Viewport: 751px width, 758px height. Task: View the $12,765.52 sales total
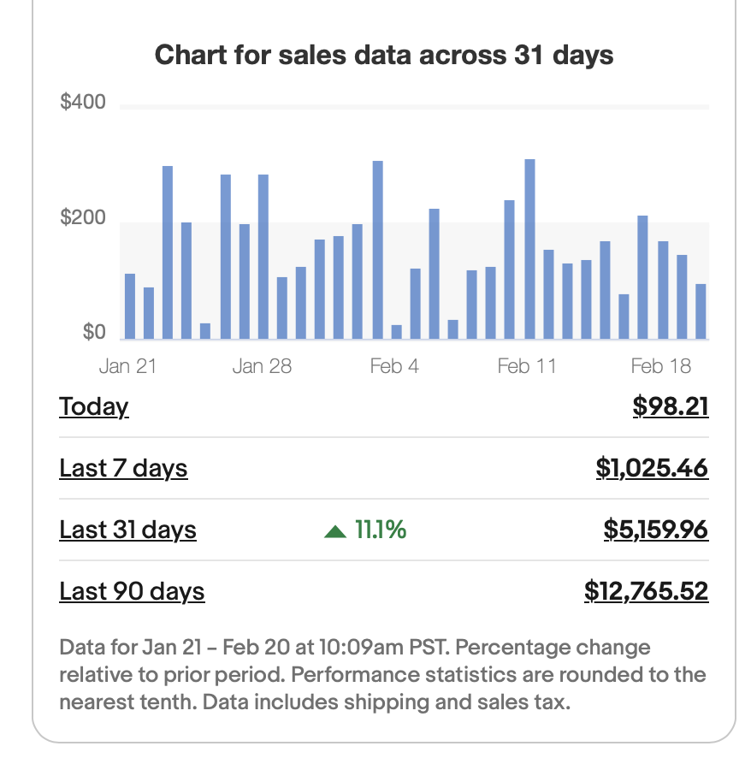[647, 591]
